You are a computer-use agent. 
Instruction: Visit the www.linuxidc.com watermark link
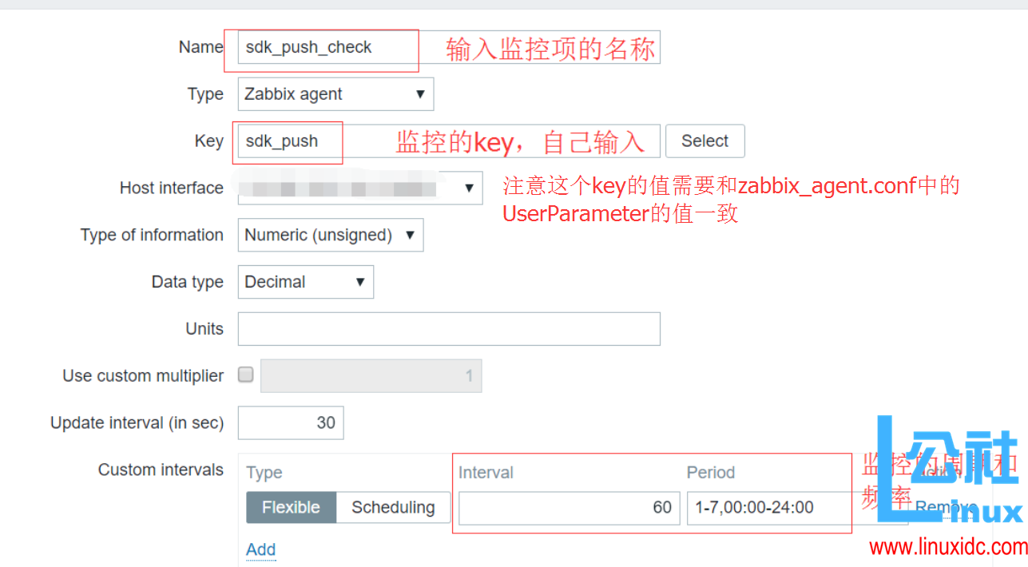(x=945, y=548)
